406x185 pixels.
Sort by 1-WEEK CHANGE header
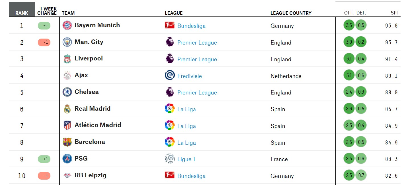[x=47, y=11]
